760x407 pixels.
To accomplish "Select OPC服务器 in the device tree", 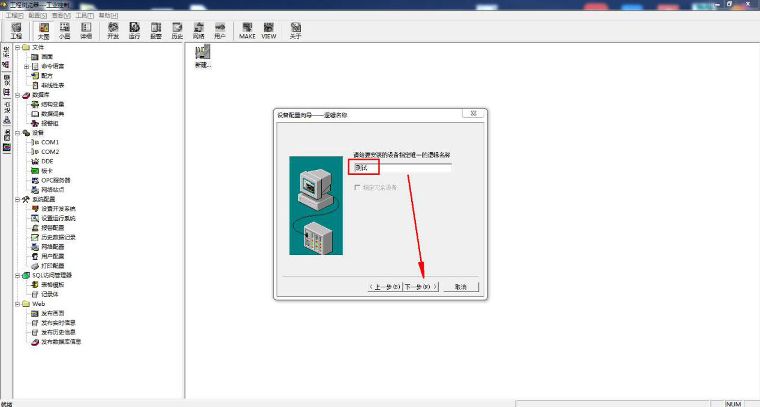I will (56, 180).
